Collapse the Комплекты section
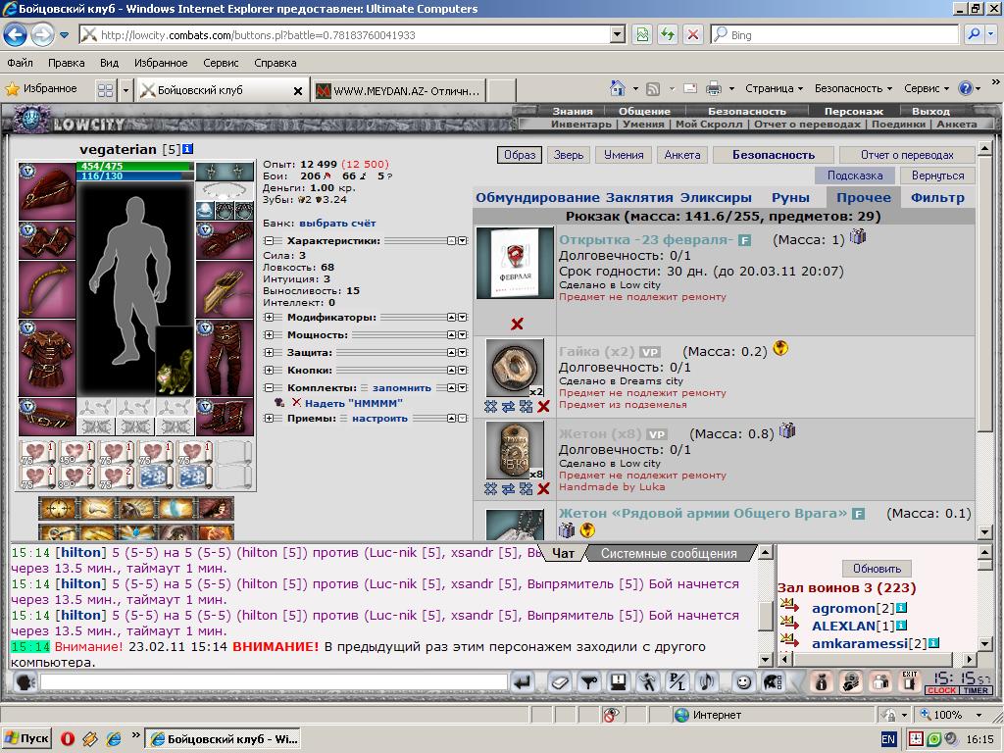 (269, 387)
